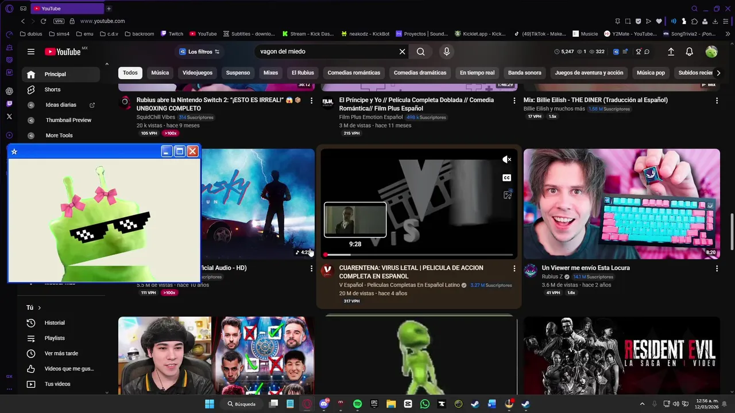Click the taskbar Búsqueda search box

(241, 404)
